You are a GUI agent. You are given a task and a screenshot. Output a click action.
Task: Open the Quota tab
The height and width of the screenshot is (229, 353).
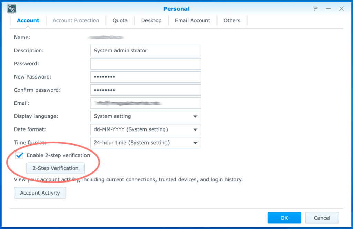click(x=120, y=20)
